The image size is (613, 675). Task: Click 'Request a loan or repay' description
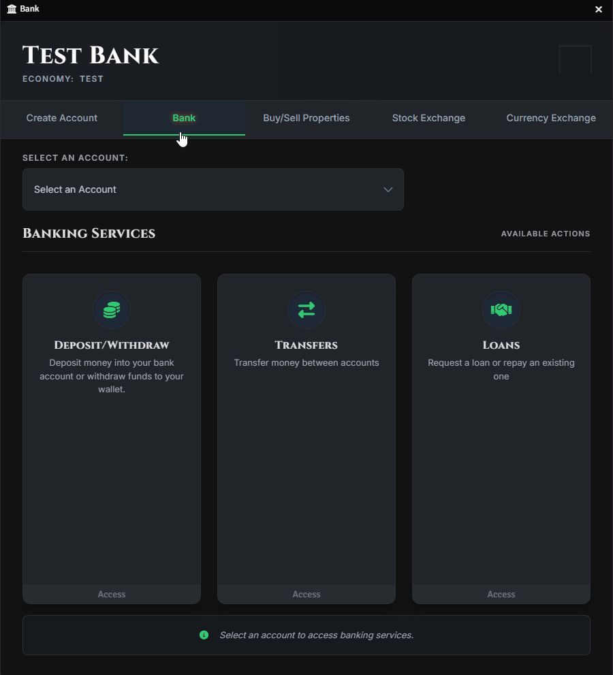501,369
